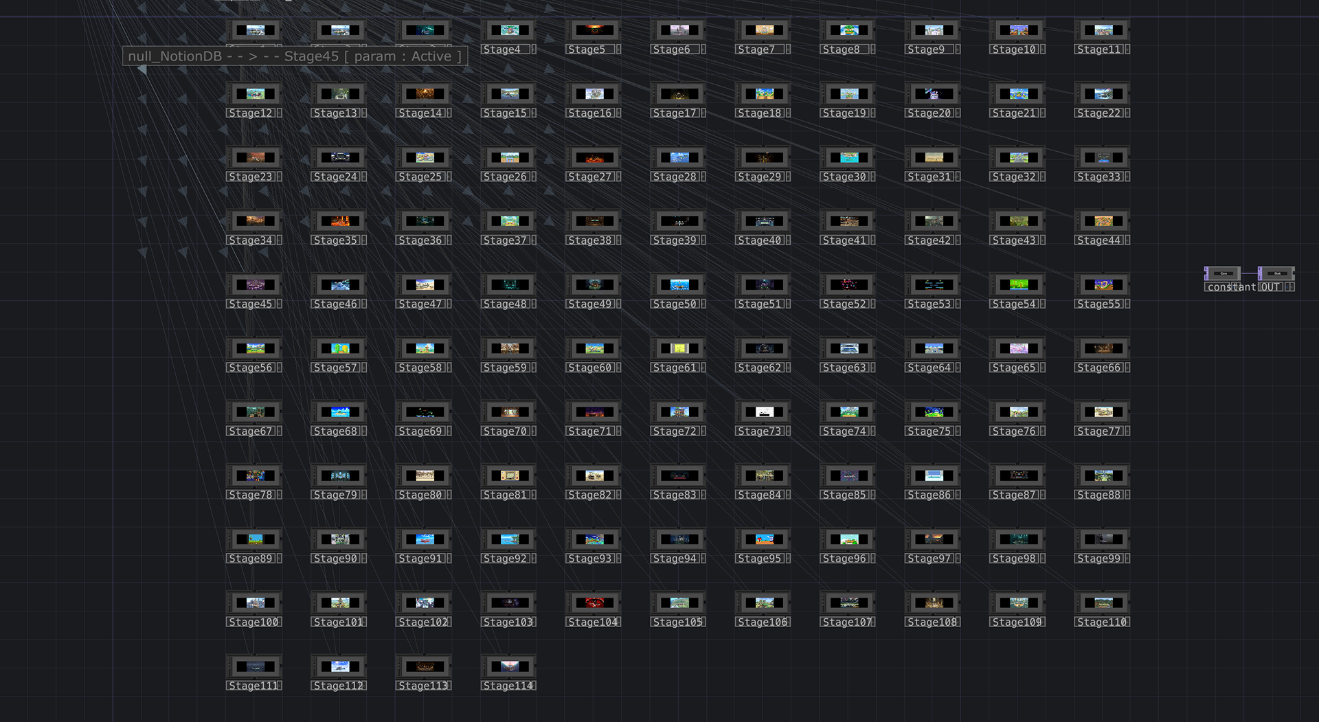Select the Stage114 node thumbnail
The image size is (1319, 722).
pyautogui.click(x=509, y=666)
